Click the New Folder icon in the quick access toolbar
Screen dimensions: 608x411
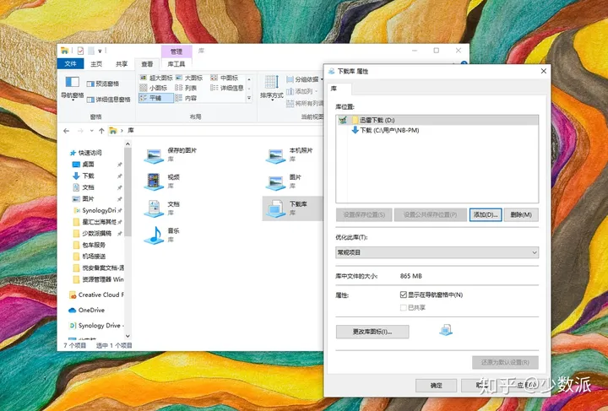point(90,51)
